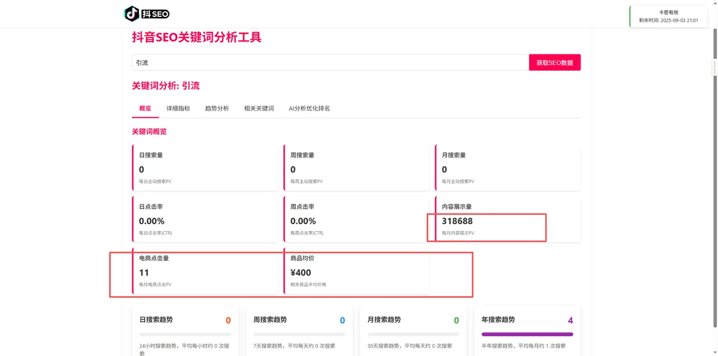Click the 月搜索趋势 card title
Viewport: 718px width, 356px height.
384,320
